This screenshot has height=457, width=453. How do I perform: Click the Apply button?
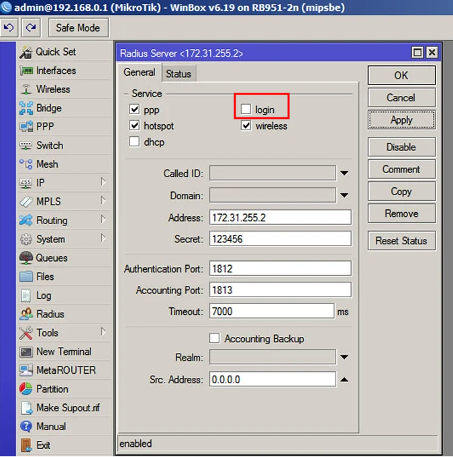(x=401, y=120)
